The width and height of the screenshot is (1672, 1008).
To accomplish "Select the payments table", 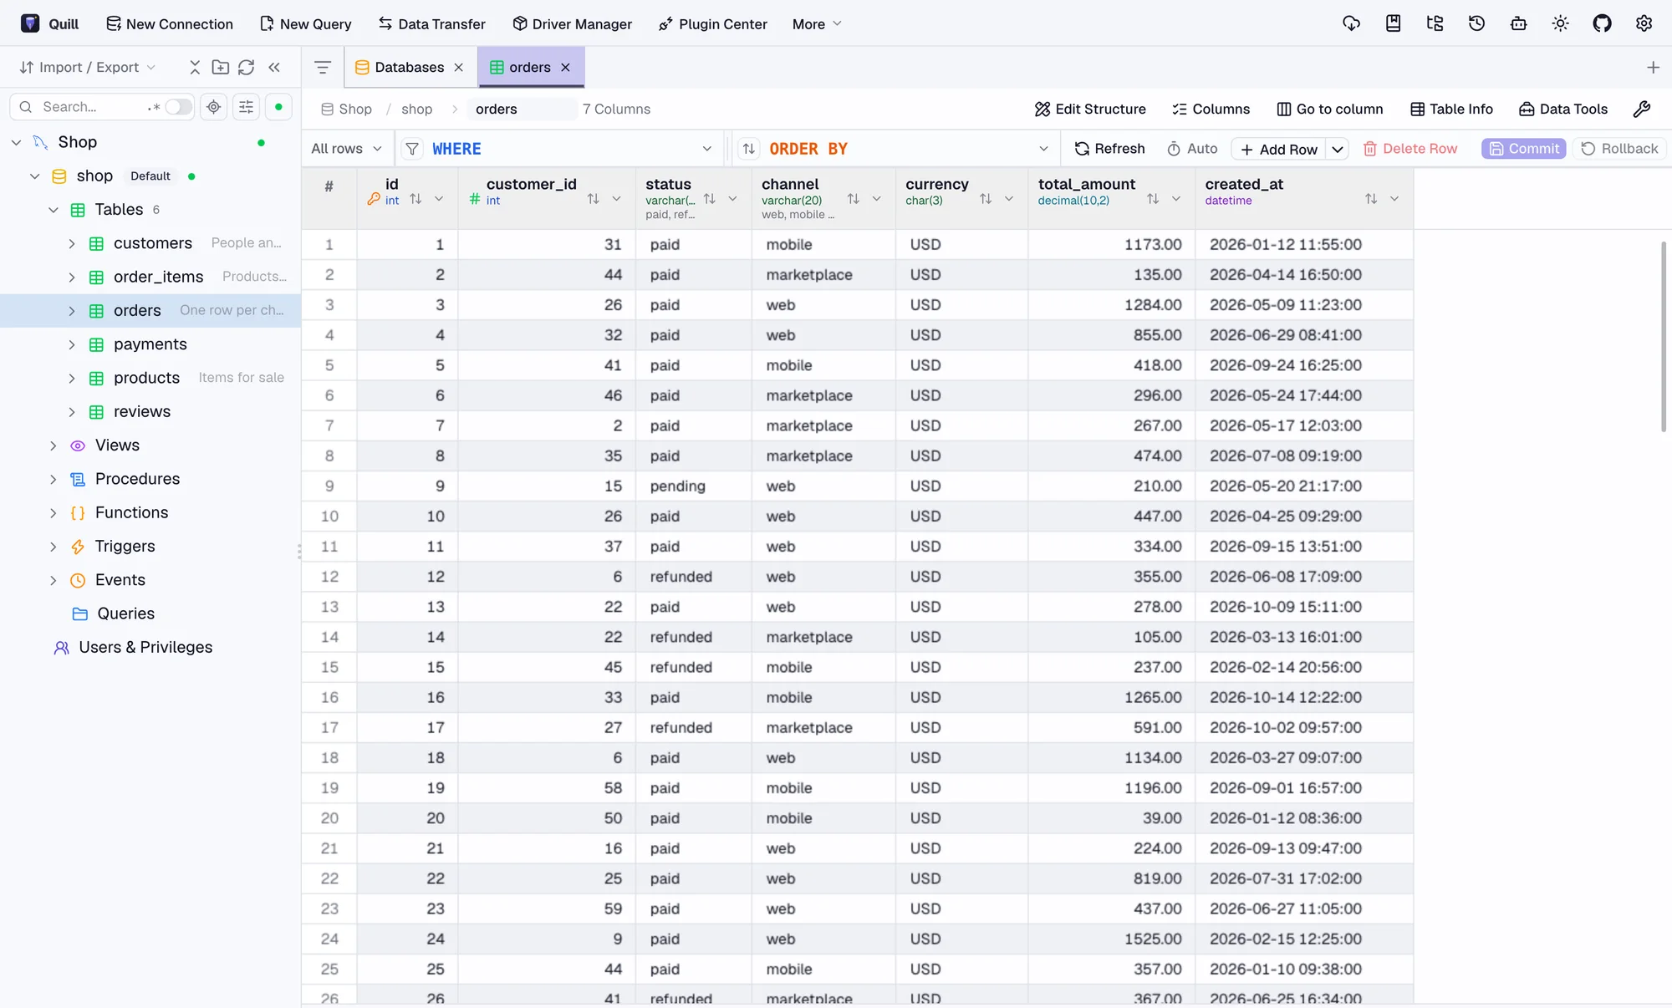I will point(150,344).
